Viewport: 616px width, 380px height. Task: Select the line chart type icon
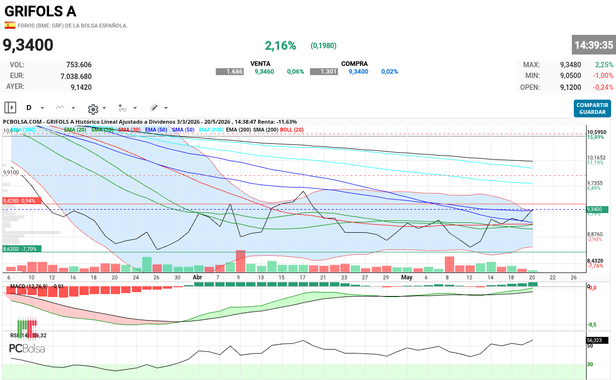click(x=60, y=108)
